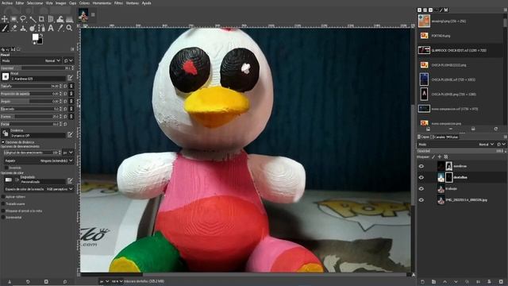The width and height of the screenshot is (508, 286).
Task: Delete the selected layer
Action: pos(501,282)
